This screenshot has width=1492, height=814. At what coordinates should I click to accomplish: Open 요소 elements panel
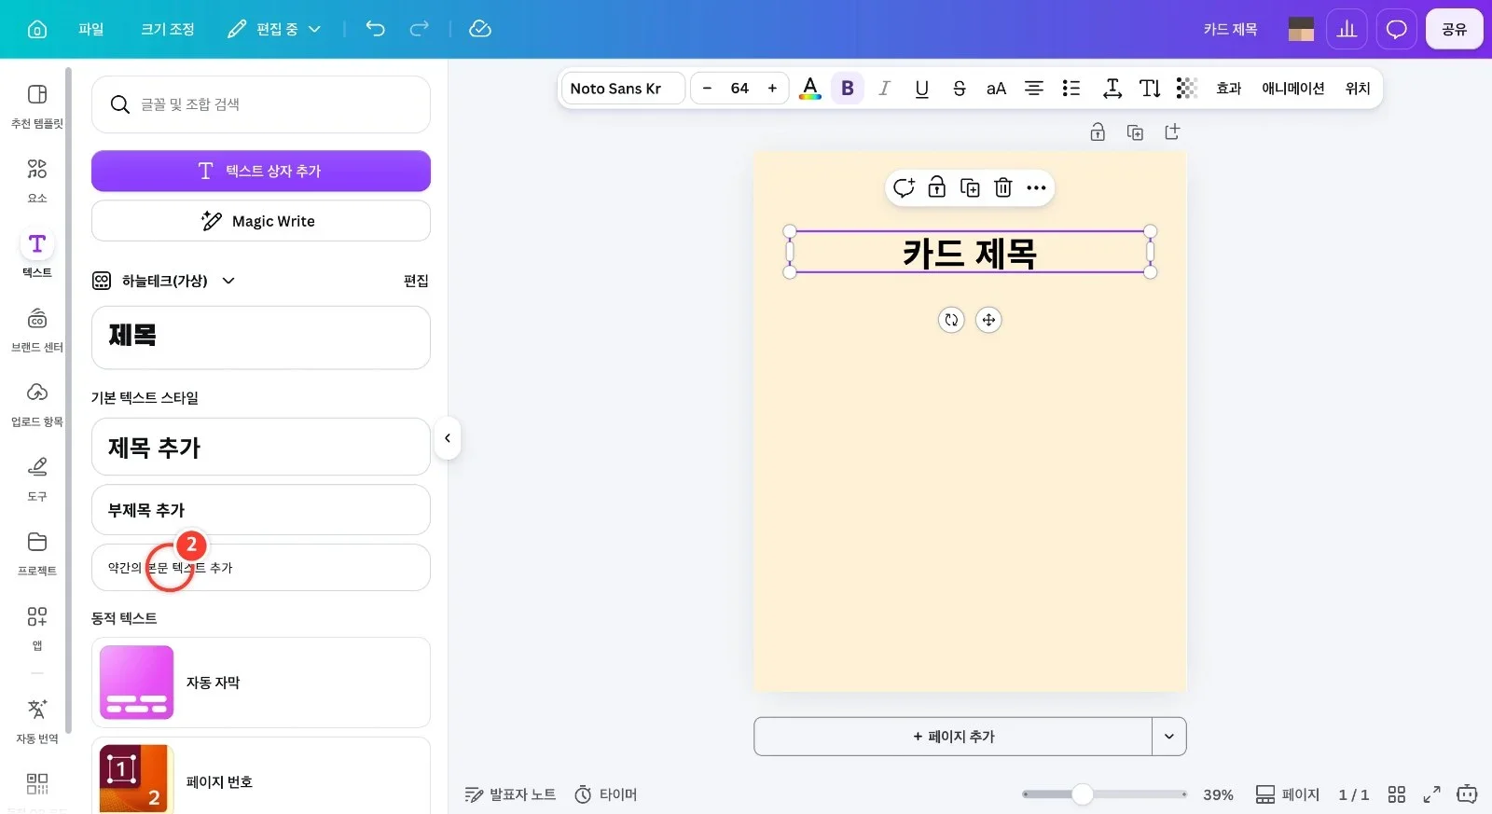point(37,181)
